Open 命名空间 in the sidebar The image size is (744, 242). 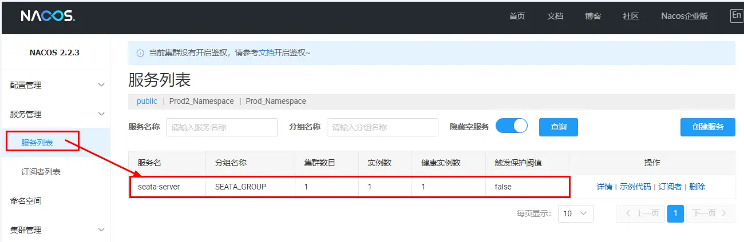coord(26,201)
